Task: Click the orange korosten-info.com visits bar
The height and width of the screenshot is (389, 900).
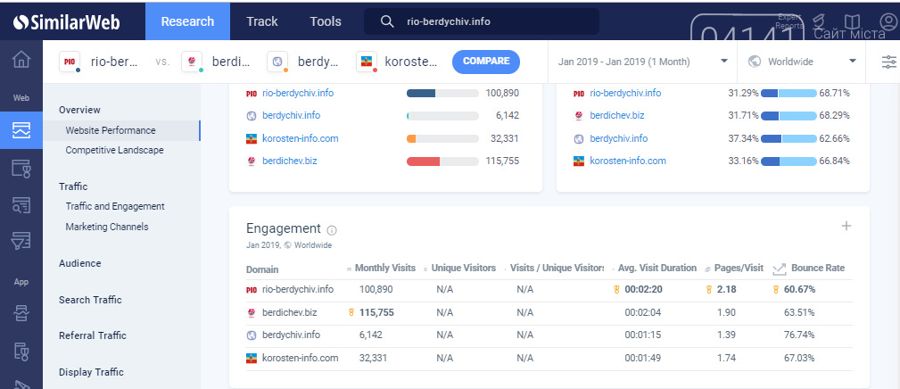Action: (411, 139)
